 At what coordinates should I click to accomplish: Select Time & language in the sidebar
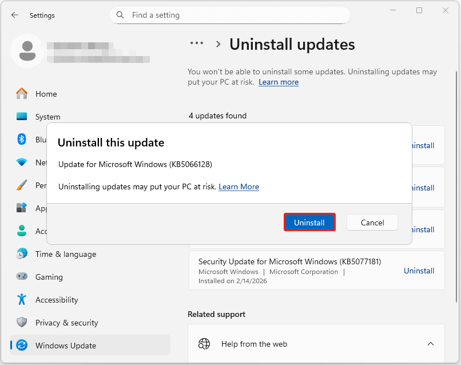62,253
